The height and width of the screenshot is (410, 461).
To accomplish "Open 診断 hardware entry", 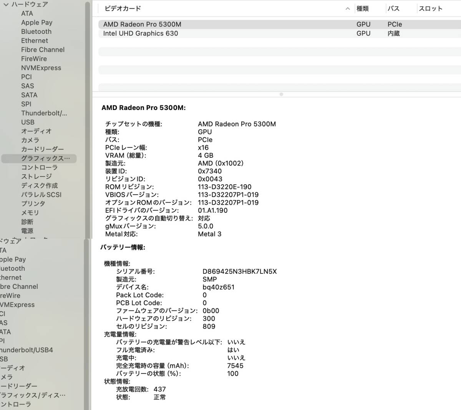I will [x=27, y=222].
